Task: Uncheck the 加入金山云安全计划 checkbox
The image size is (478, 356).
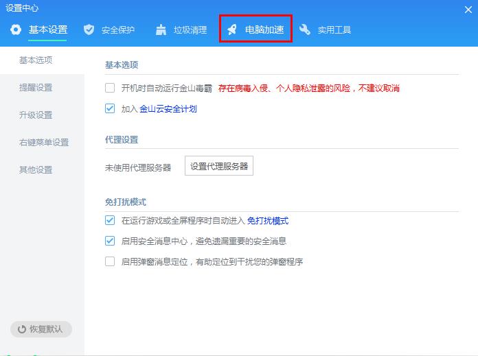Action: pos(110,108)
